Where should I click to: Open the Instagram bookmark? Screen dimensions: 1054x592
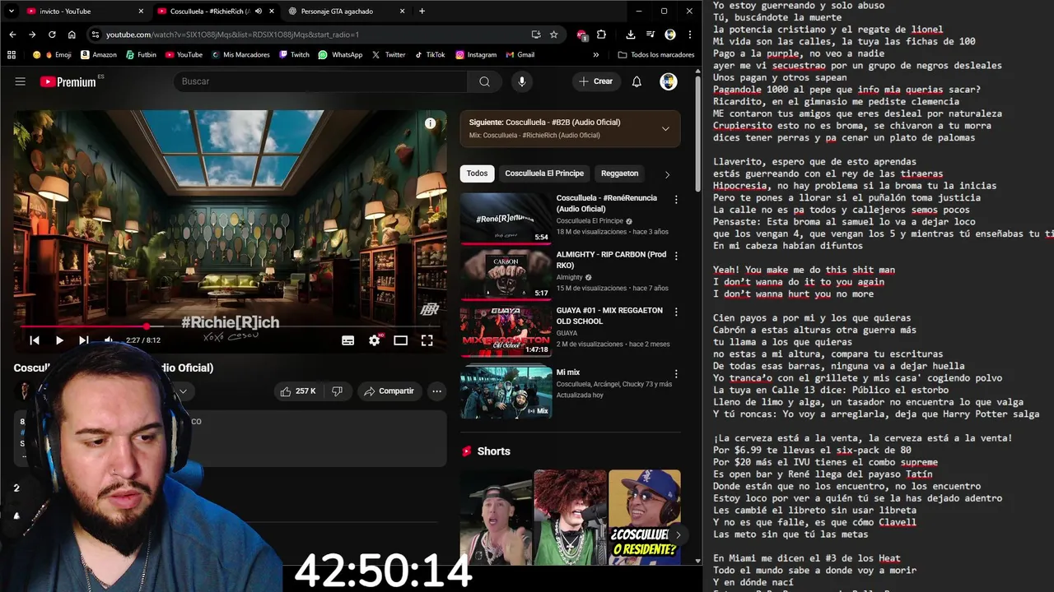pyautogui.click(x=476, y=55)
